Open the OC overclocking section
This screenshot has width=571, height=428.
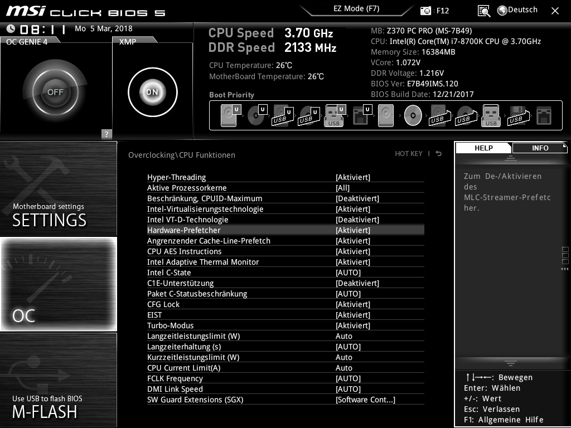click(x=58, y=284)
